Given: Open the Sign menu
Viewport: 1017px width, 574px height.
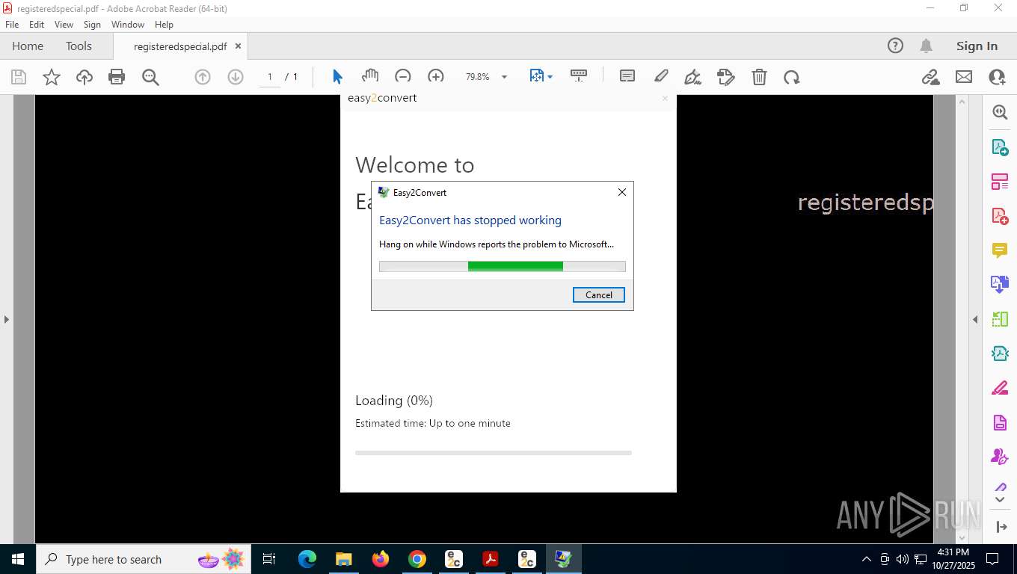Looking at the screenshot, I should coord(92,25).
